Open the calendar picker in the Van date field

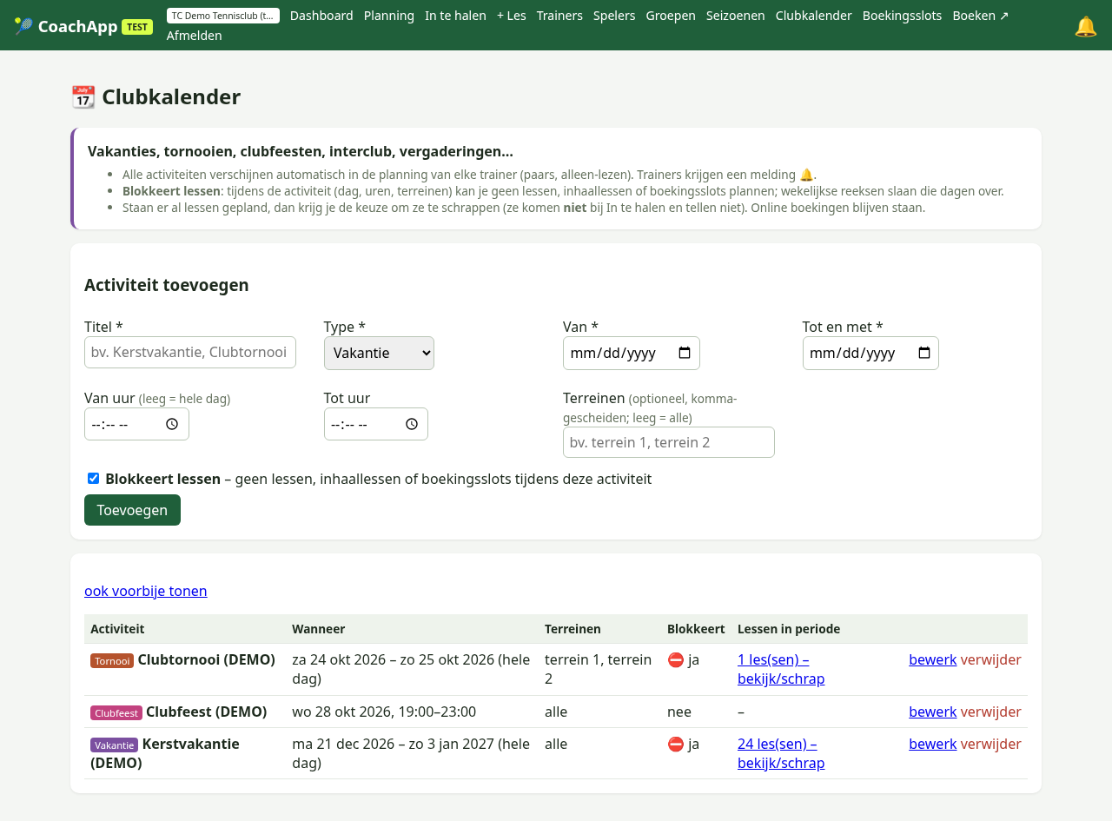685,353
